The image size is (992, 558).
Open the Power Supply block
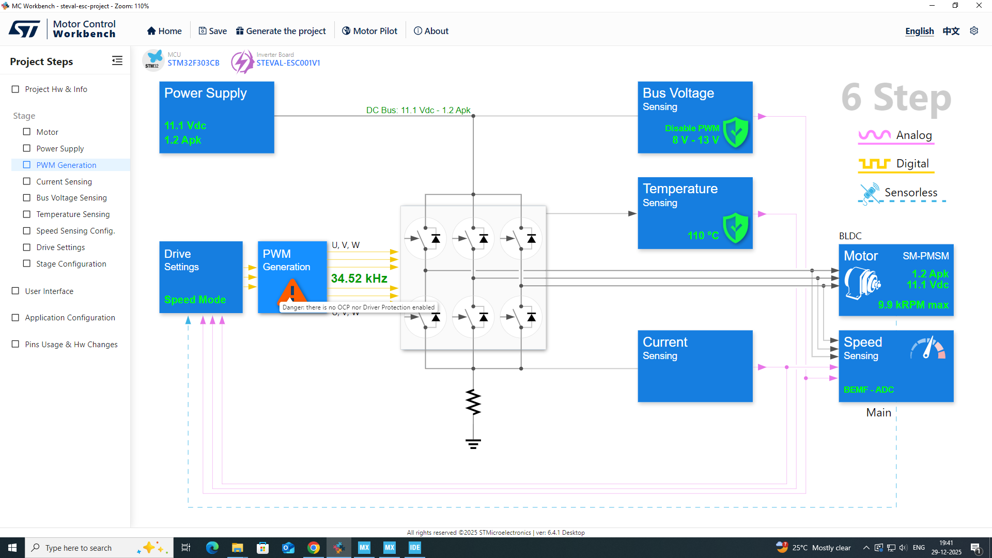[x=216, y=117]
